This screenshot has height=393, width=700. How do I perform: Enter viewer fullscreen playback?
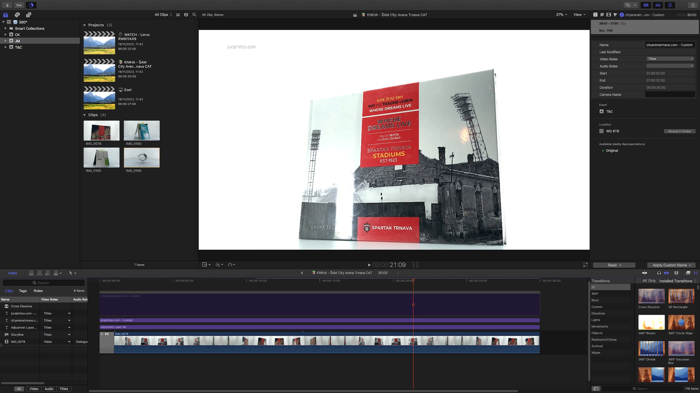click(585, 265)
